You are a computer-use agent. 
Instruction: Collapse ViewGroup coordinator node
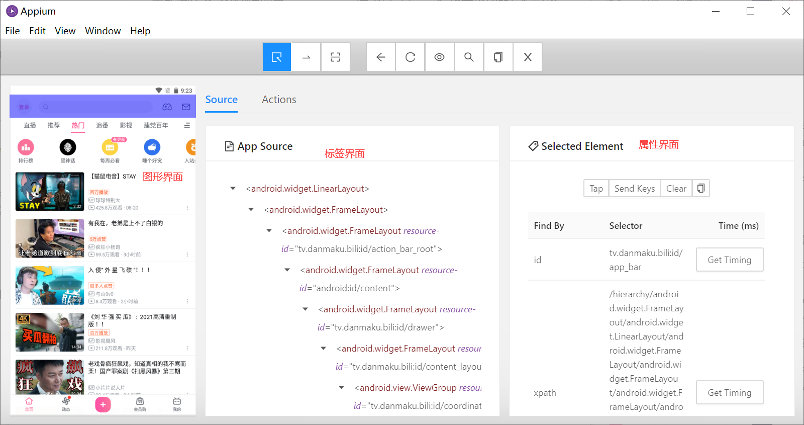coord(341,388)
